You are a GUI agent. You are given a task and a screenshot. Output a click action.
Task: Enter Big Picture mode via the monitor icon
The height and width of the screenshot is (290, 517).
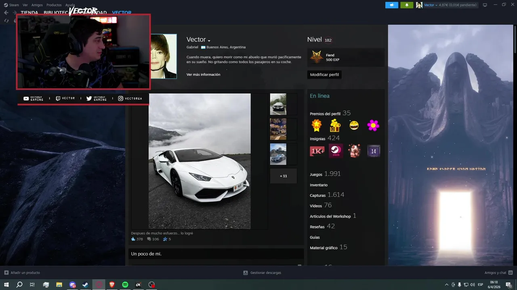click(x=485, y=5)
